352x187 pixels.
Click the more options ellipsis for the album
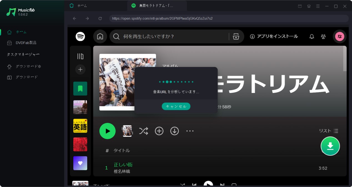click(x=190, y=131)
